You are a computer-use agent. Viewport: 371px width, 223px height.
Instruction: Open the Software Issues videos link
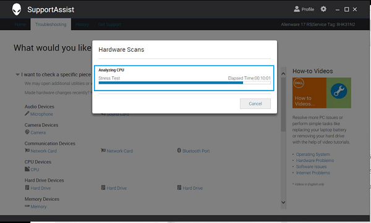311,167
